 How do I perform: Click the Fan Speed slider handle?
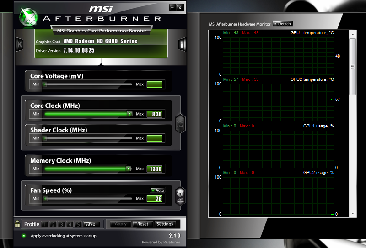[46, 199]
